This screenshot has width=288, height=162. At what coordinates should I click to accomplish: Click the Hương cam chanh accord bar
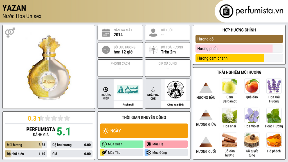coord(239,58)
